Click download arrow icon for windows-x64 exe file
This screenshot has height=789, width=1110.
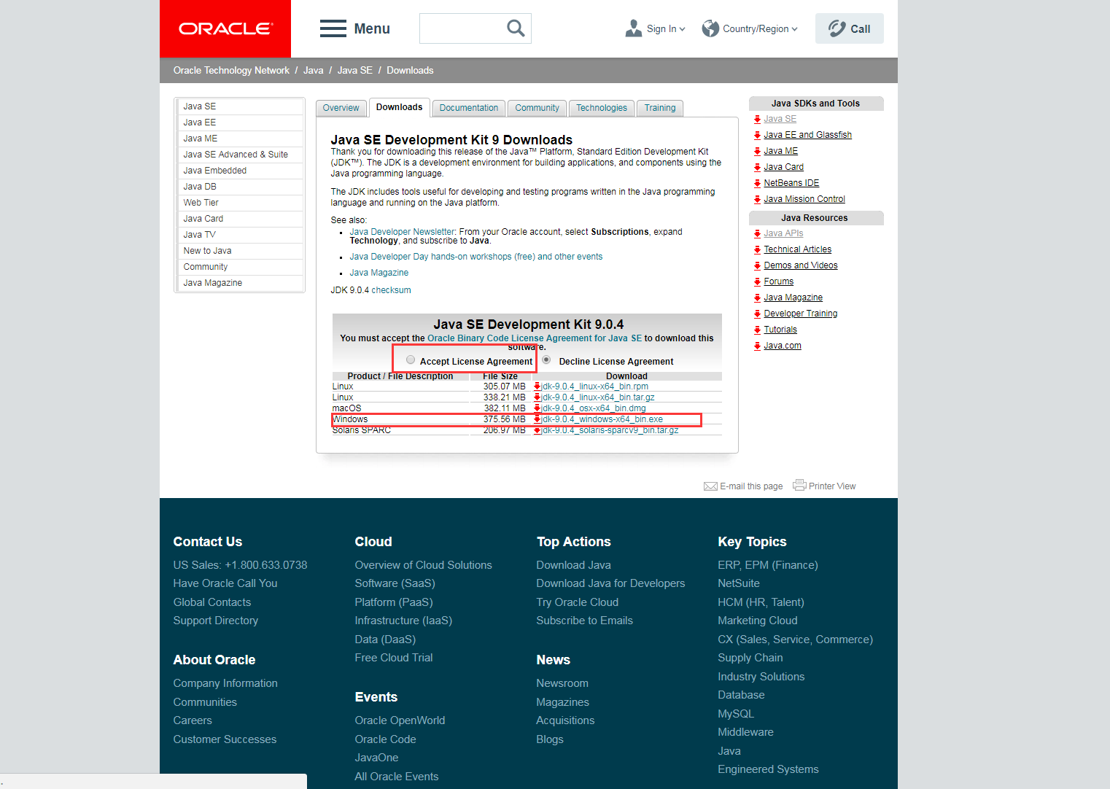coord(537,419)
